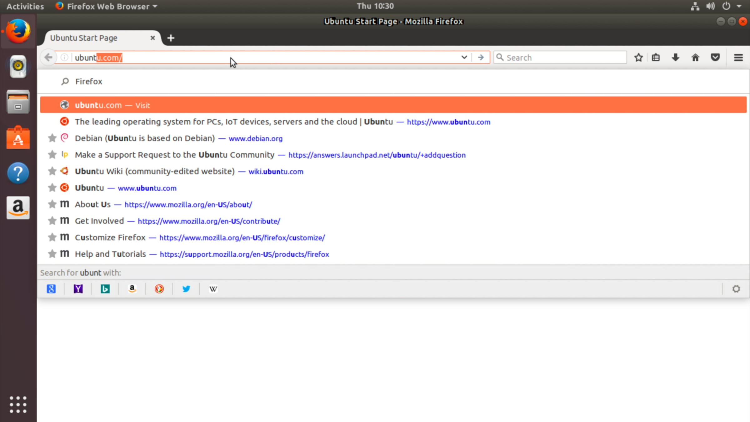The image size is (750, 422).
Task: Maximize the Firefox window
Action: (732, 21)
